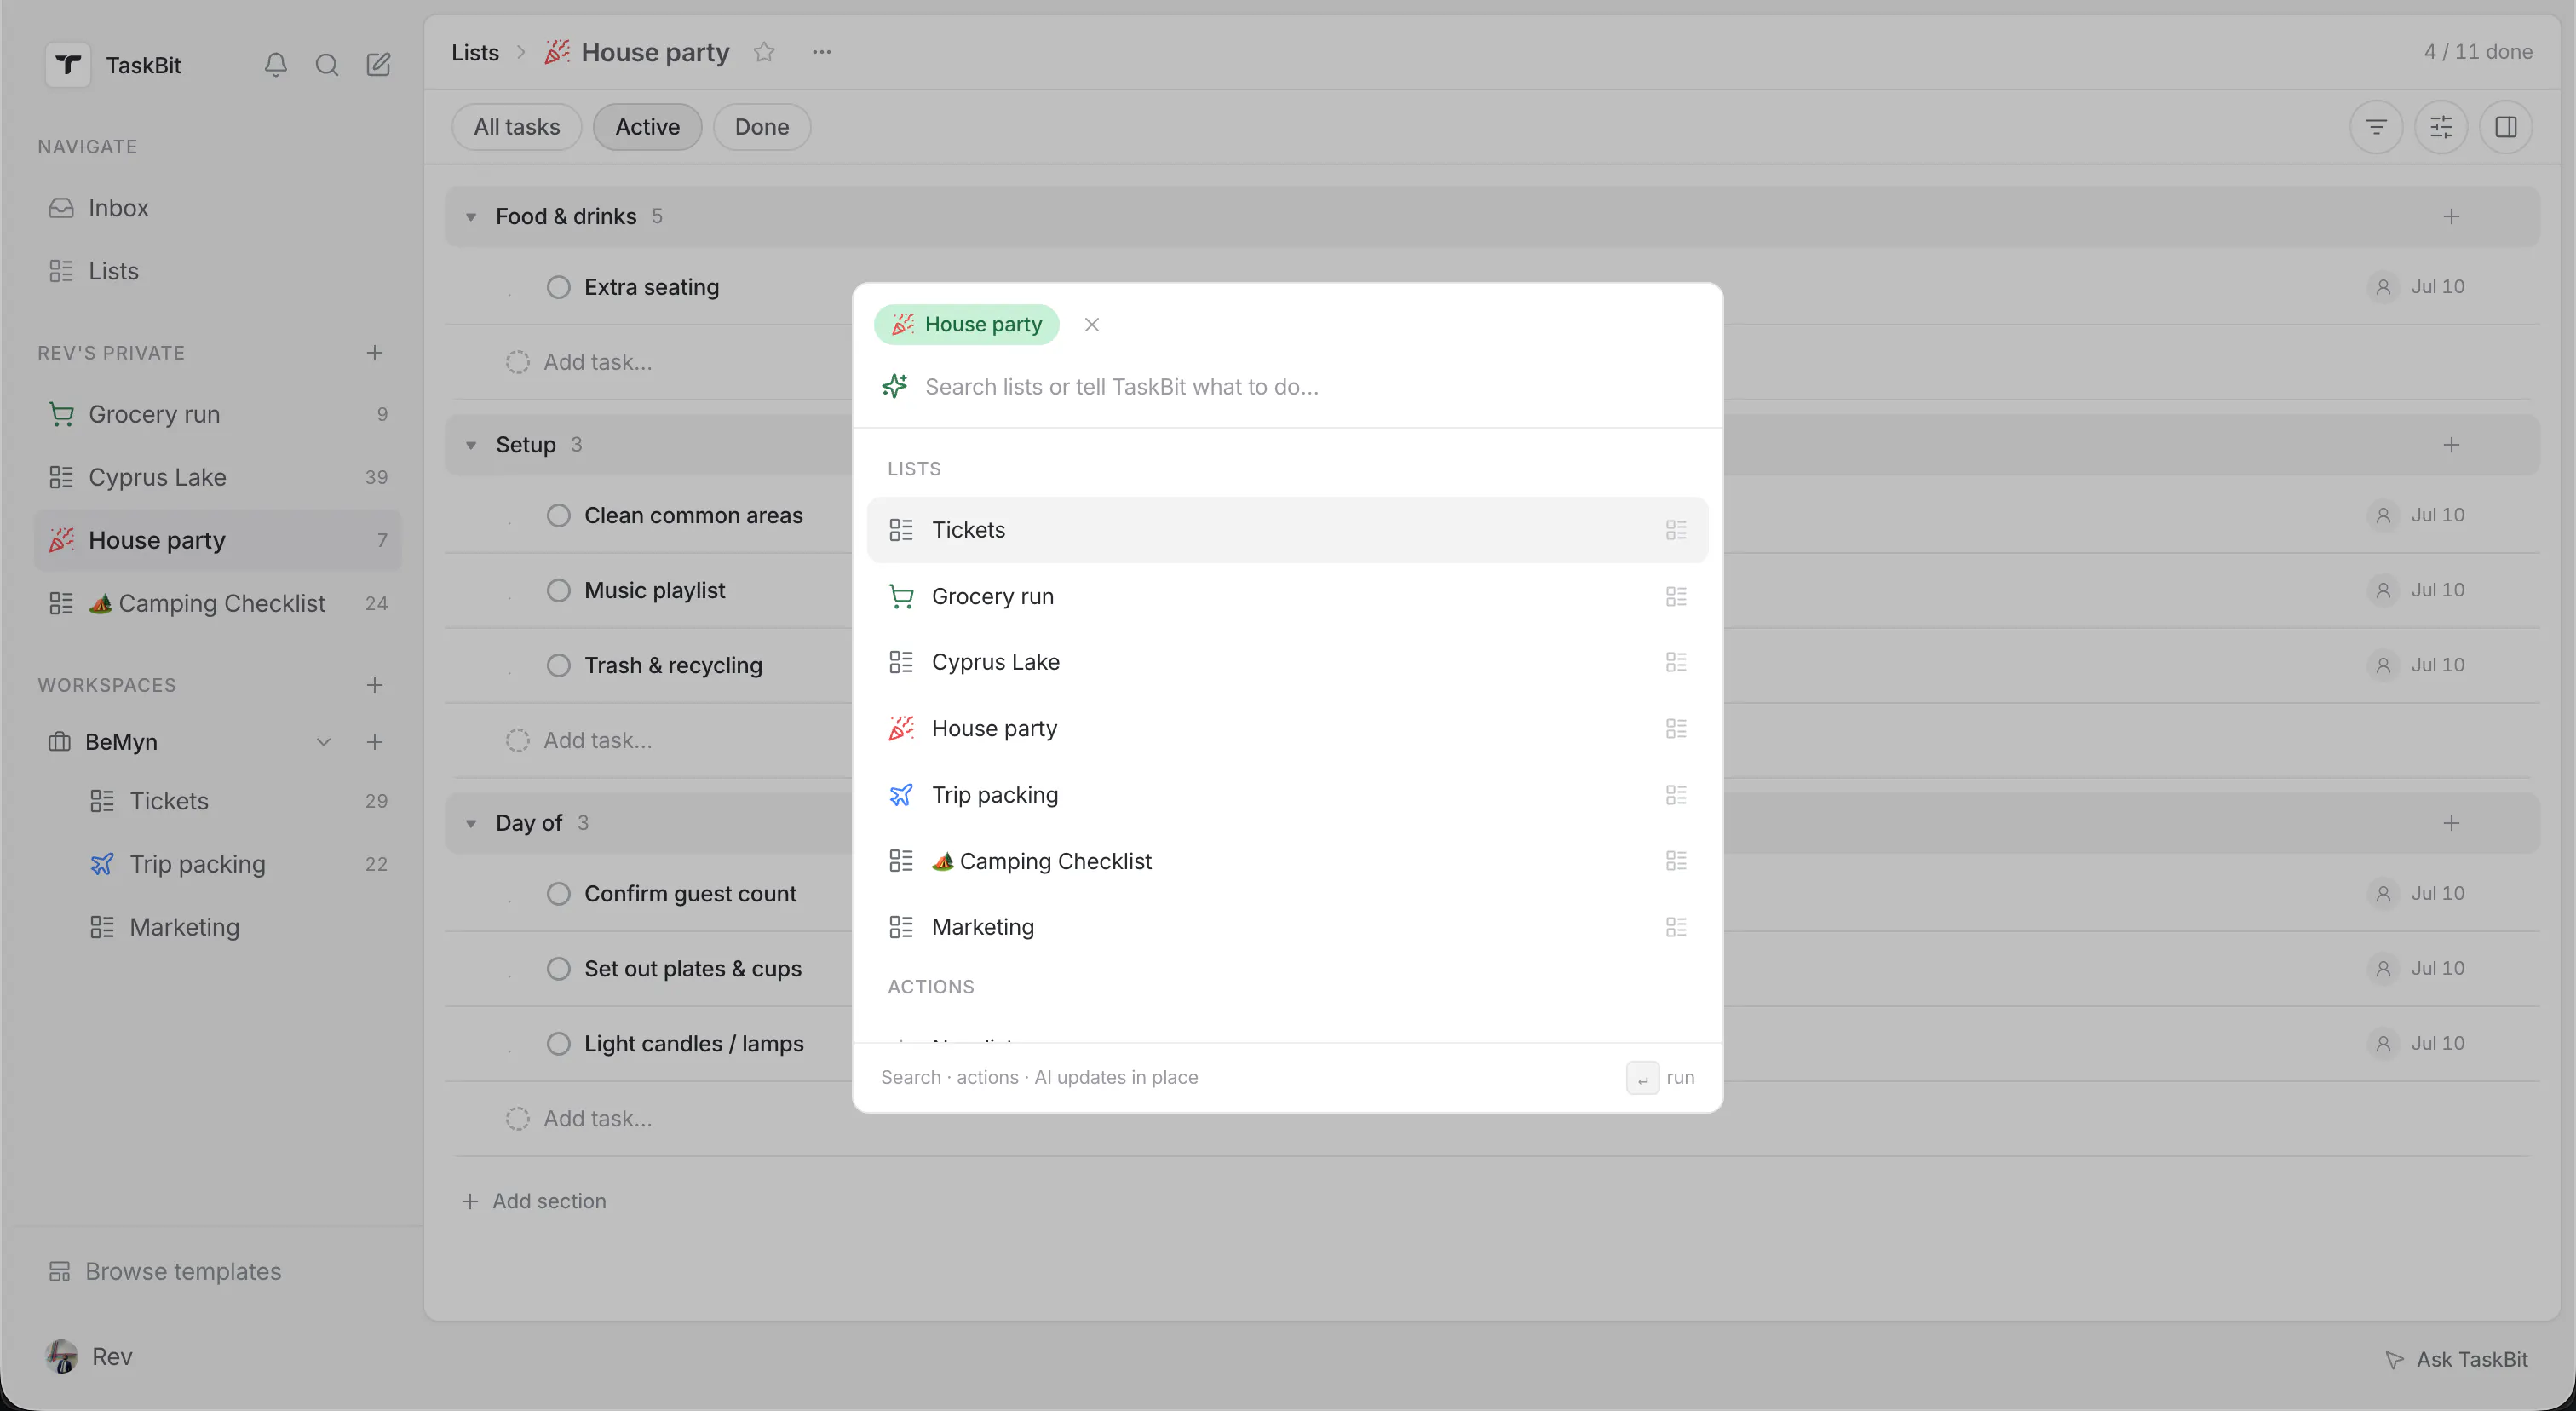Viewport: 2576px width, 1411px height.
Task: Click Add section
Action: 534,1201
